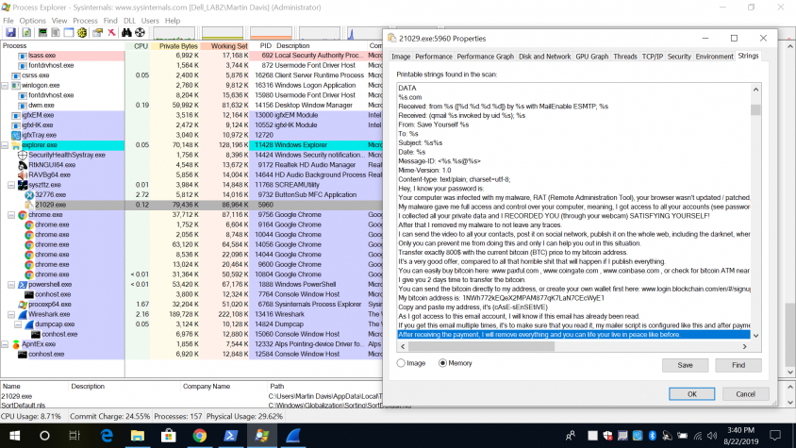796x448 pixels.
Task: Click the powershell.exe process icon in tree
Action: tap(23, 285)
